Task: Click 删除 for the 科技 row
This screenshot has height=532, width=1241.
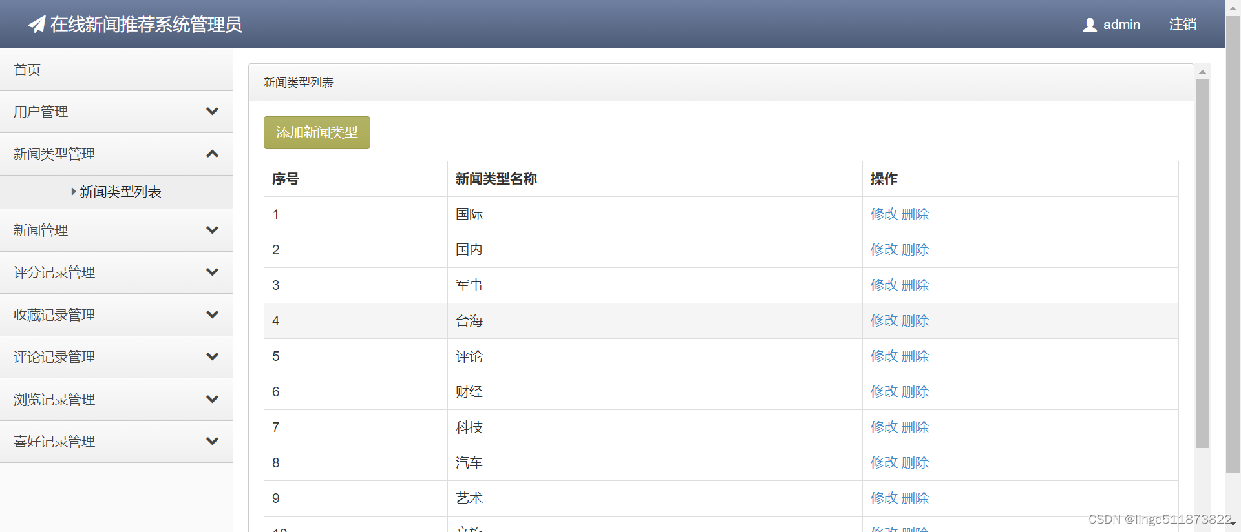Action: [915, 427]
